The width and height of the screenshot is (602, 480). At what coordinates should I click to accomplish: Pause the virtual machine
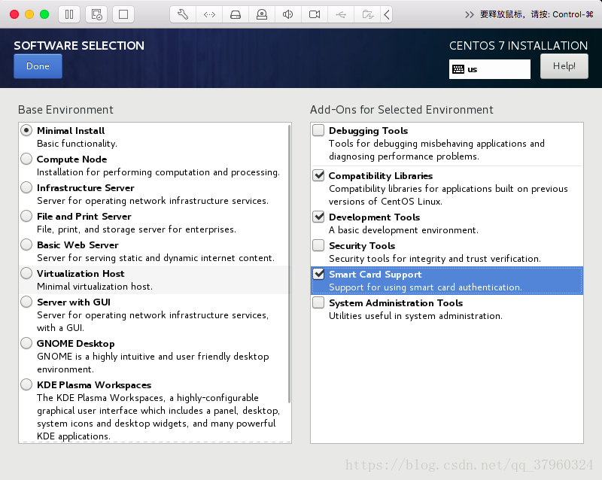tap(69, 14)
